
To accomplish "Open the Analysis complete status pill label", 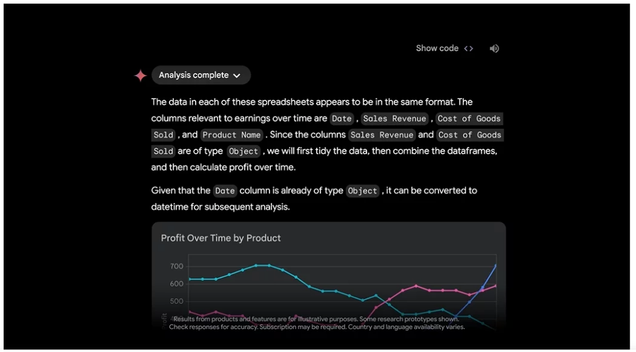I will pyautogui.click(x=193, y=75).
